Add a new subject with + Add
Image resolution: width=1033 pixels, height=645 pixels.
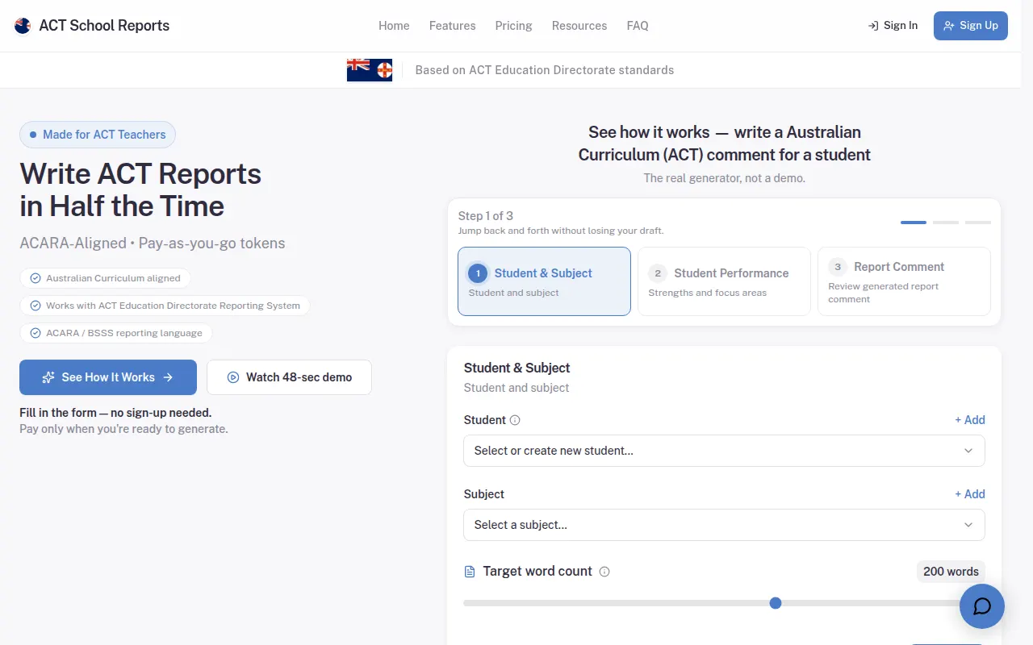pos(970,494)
